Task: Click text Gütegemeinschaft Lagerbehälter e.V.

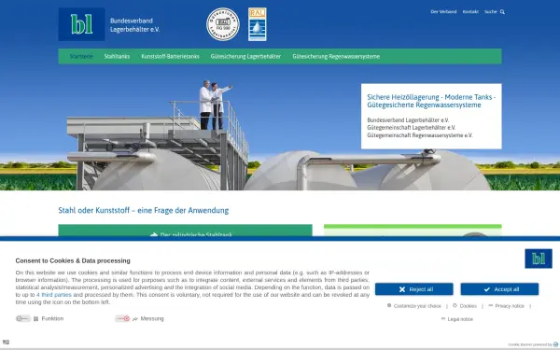Action: pyautogui.click(x=411, y=128)
